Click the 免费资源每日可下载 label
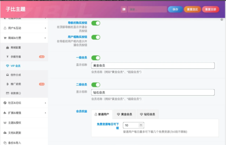This screenshot has width=226, height=145. click(x=108, y=126)
